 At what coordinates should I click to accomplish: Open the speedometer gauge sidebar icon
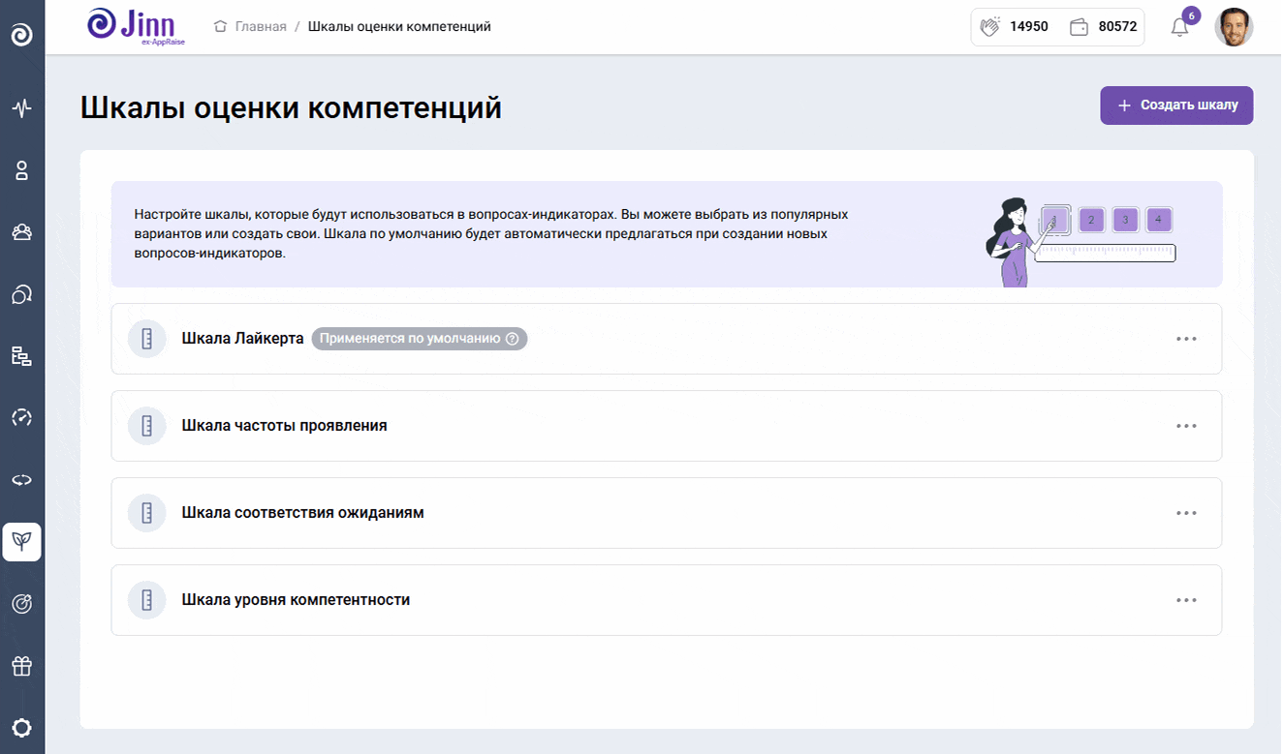tap(21, 418)
